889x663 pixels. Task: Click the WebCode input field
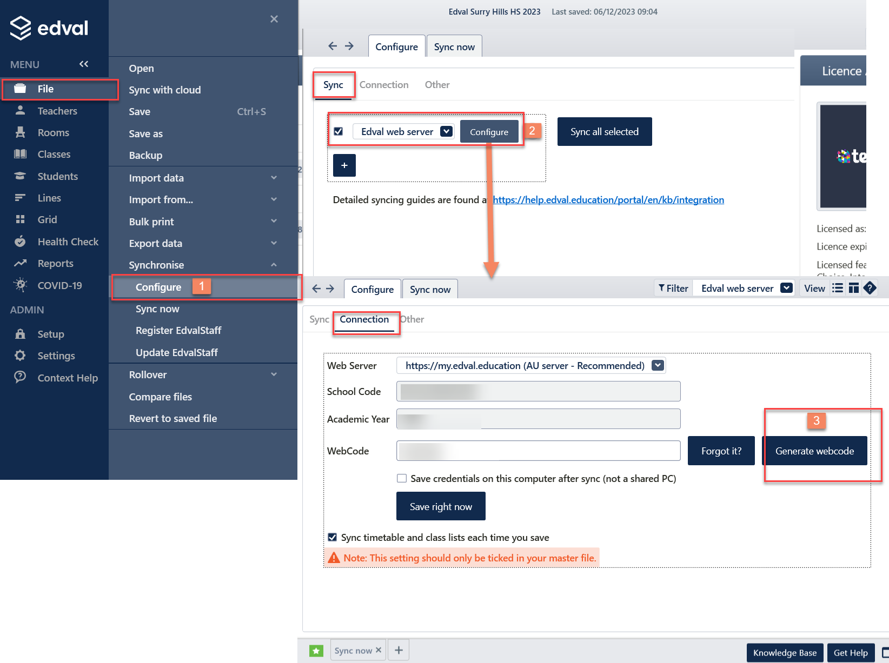(x=538, y=451)
